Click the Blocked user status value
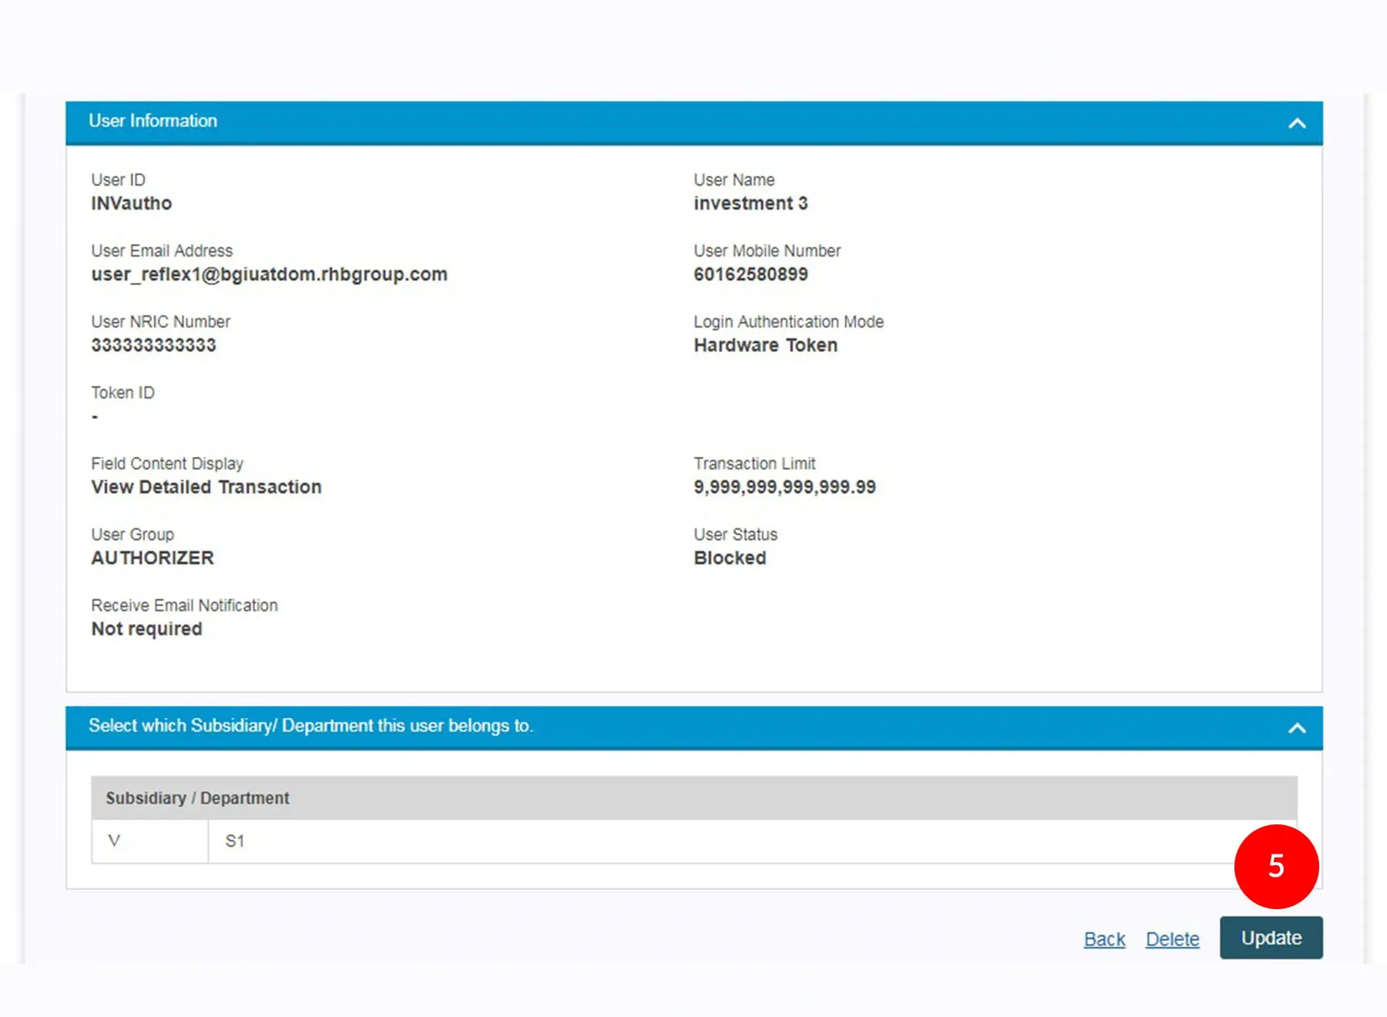Screen dimensions: 1387x1017 [x=730, y=558]
